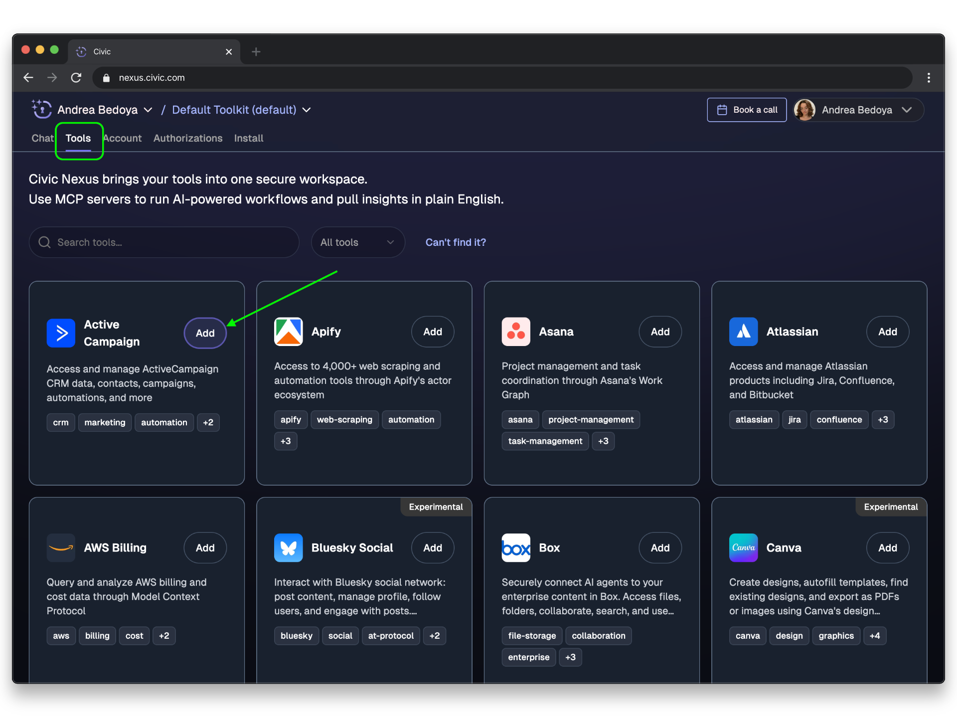Reload the page with refresh icon

(76, 78)
